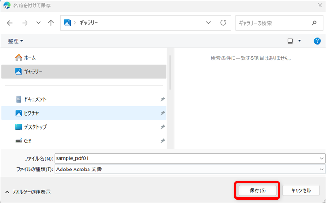Image resolution: width=326 pixels, height=203 pixels.
Task: Click the search magnifier icon
Action: pos(314,22)
